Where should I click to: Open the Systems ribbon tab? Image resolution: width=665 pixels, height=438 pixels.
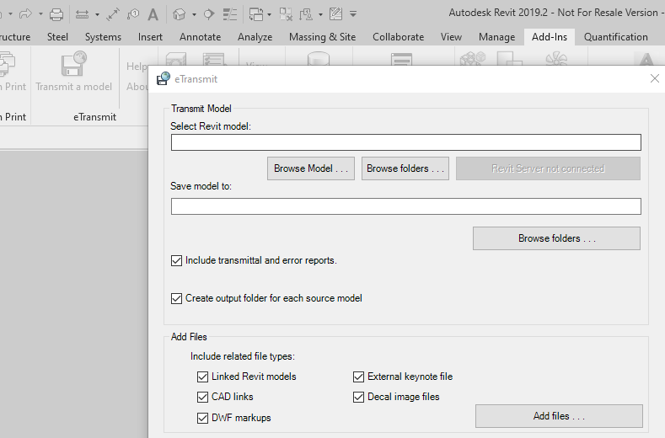click(103, 37)
